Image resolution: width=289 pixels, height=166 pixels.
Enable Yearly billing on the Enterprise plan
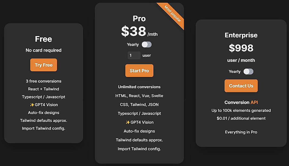[248, 72]
